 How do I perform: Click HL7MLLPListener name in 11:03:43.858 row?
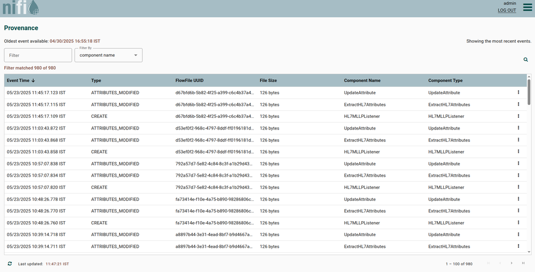click(x=361, y=152)
